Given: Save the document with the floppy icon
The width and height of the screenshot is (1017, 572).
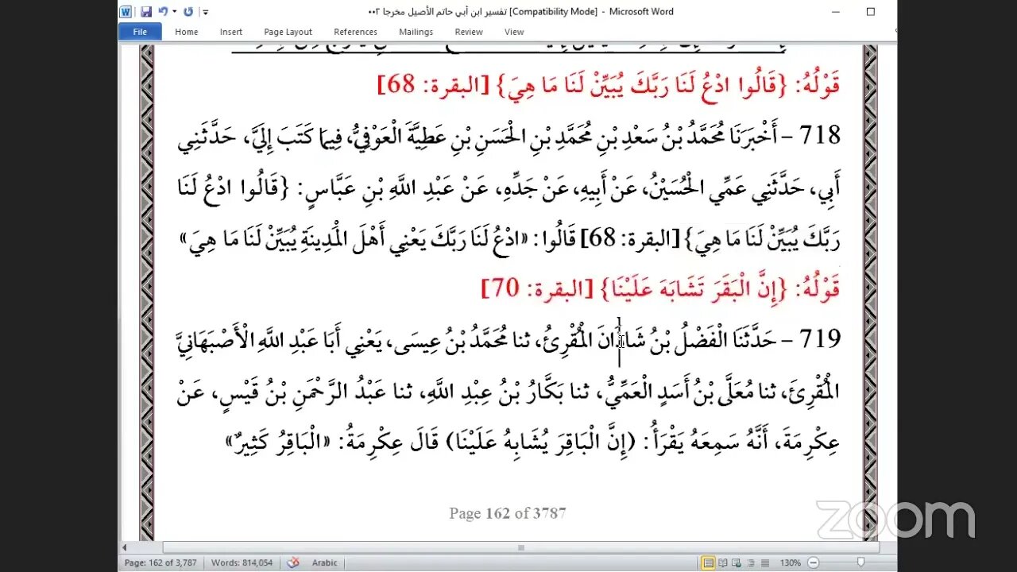Looking at the screenshot, I should coord(145,11).
